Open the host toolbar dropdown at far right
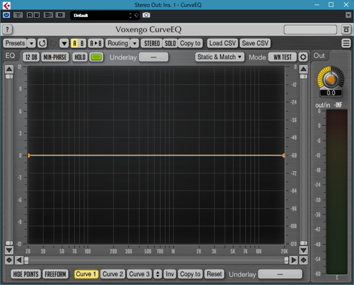 tap(348, 15)
